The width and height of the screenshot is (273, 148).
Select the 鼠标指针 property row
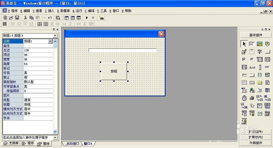pyautogui.click(x=28, y=82)
